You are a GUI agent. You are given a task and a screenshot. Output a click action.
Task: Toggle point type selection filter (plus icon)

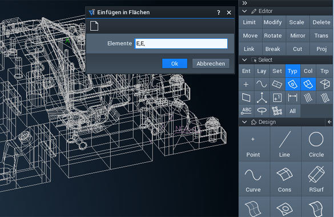pos(246,85)
